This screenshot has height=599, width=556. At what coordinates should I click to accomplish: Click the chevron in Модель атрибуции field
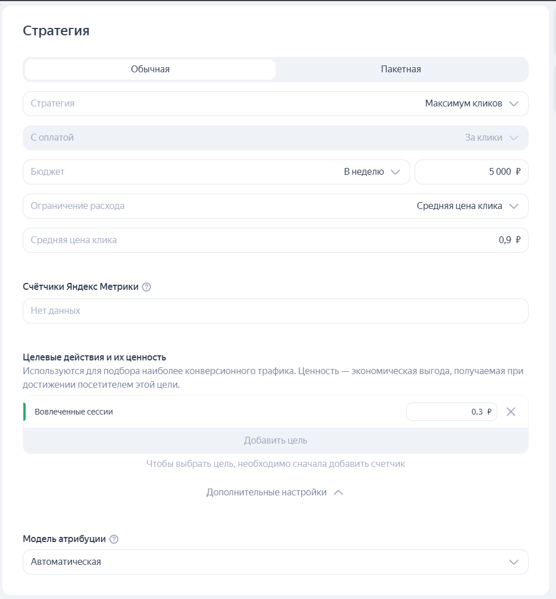514,562
